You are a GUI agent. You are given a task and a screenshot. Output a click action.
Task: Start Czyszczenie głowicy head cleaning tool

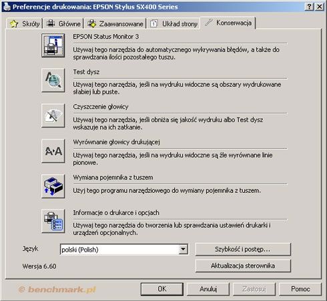point(53,115)
